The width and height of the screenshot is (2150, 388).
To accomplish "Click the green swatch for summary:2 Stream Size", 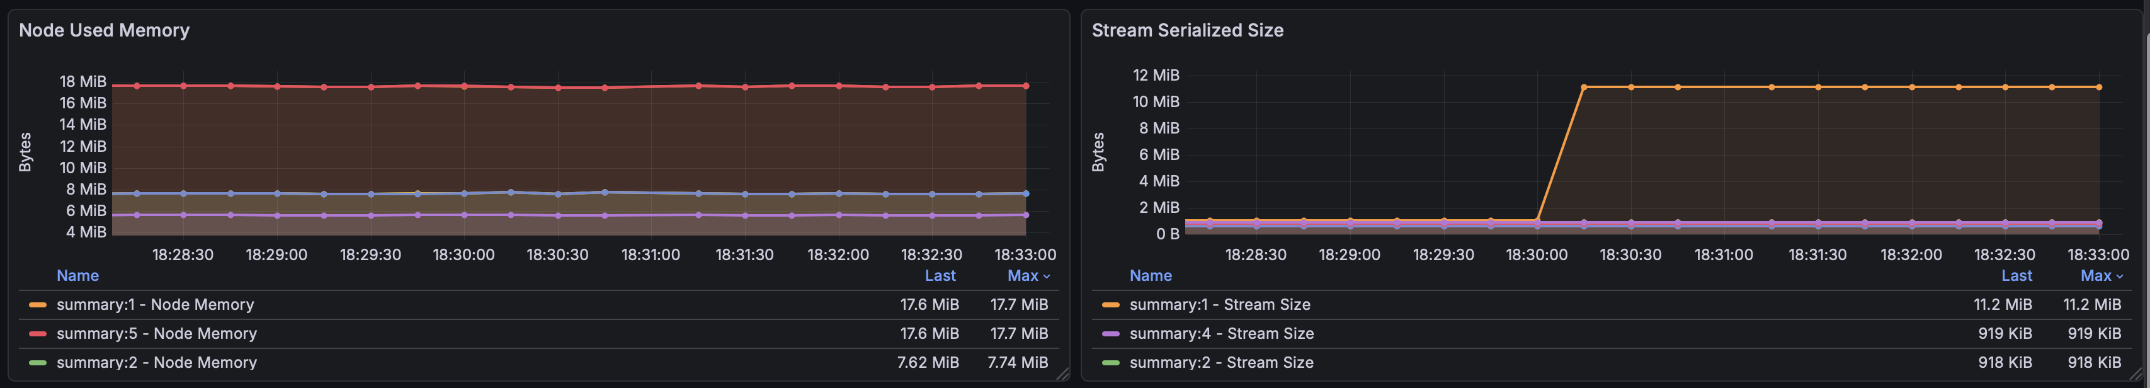I will (1110, 362).
